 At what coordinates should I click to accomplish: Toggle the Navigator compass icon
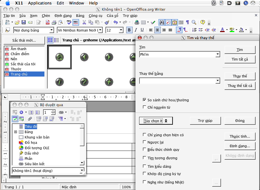coord(168,22)
